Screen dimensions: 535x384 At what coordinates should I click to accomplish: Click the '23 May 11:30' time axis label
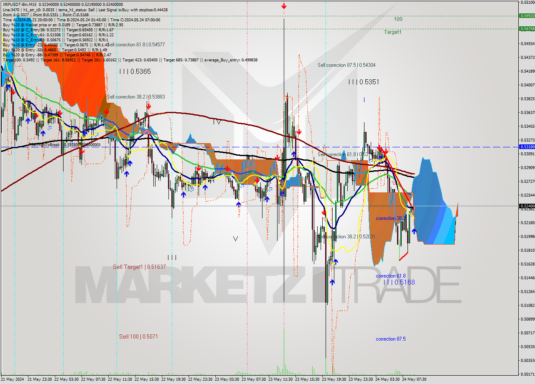[x=281, y=379]
